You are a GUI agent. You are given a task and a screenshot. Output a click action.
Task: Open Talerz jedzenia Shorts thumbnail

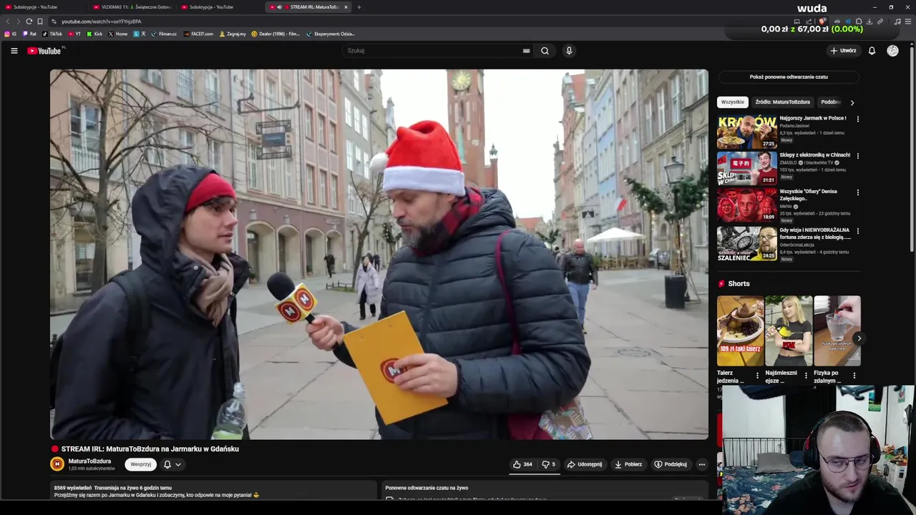coord(740,331)
